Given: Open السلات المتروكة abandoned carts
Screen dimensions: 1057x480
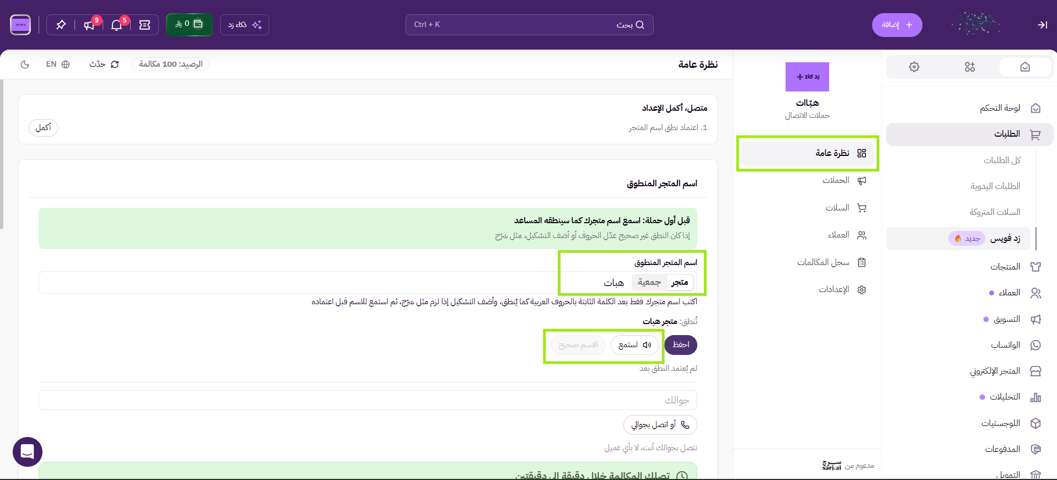Looking at the screenshot, I should coord(995,212).
